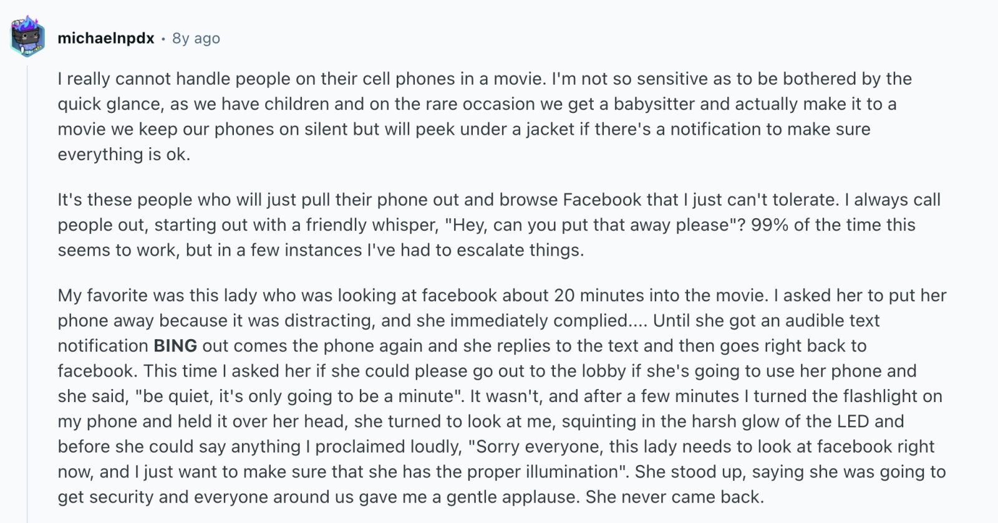The height and width of the screenshot is (523, 998).
Task: Click the line "everything is ok."
Action: pyautogui.click(x=124, y=154)
